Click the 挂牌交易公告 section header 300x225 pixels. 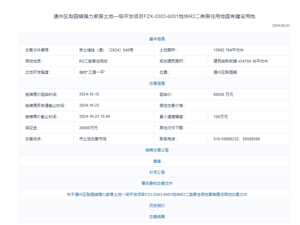(157, 150)
